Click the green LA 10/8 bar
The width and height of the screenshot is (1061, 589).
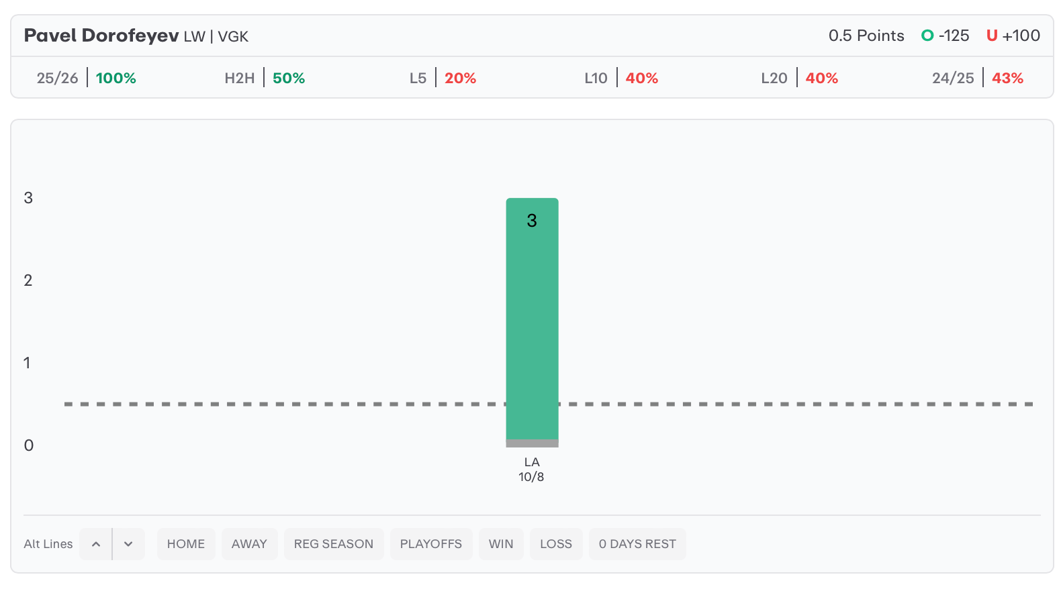click(532, 322)
